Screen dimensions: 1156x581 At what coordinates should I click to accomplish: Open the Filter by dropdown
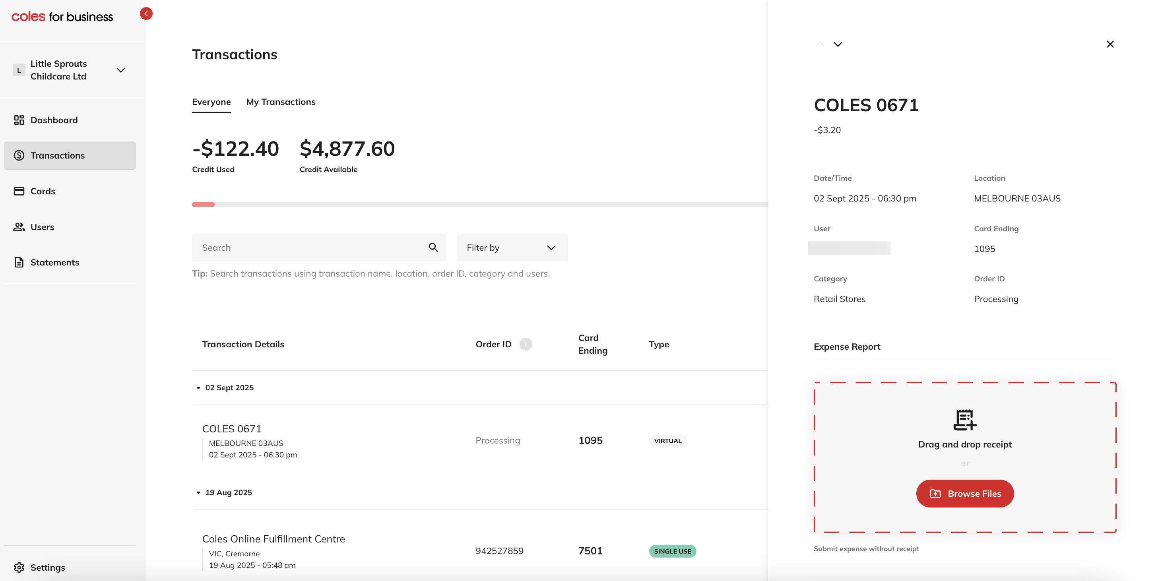click(512, 248)
